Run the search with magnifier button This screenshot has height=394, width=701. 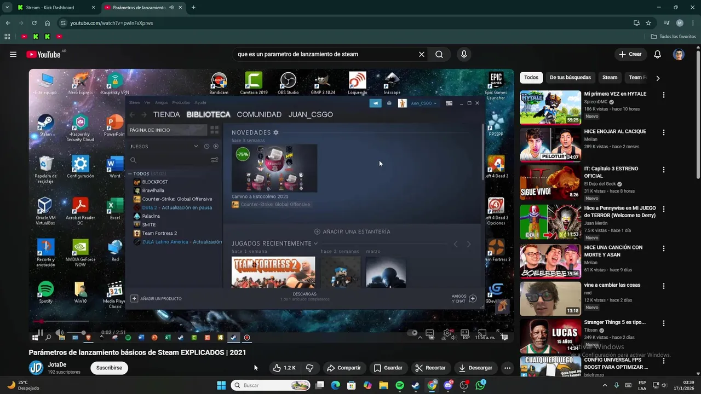pos(439,54)
